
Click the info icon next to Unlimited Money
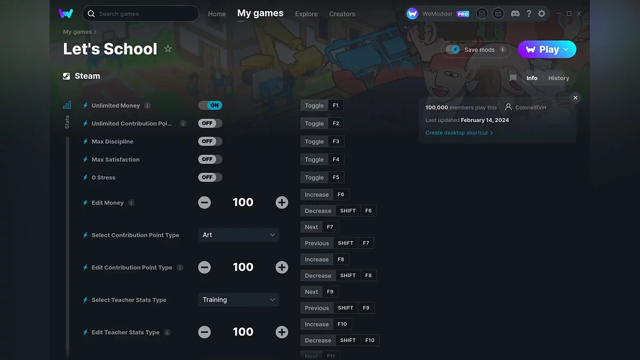click(148, 106)
